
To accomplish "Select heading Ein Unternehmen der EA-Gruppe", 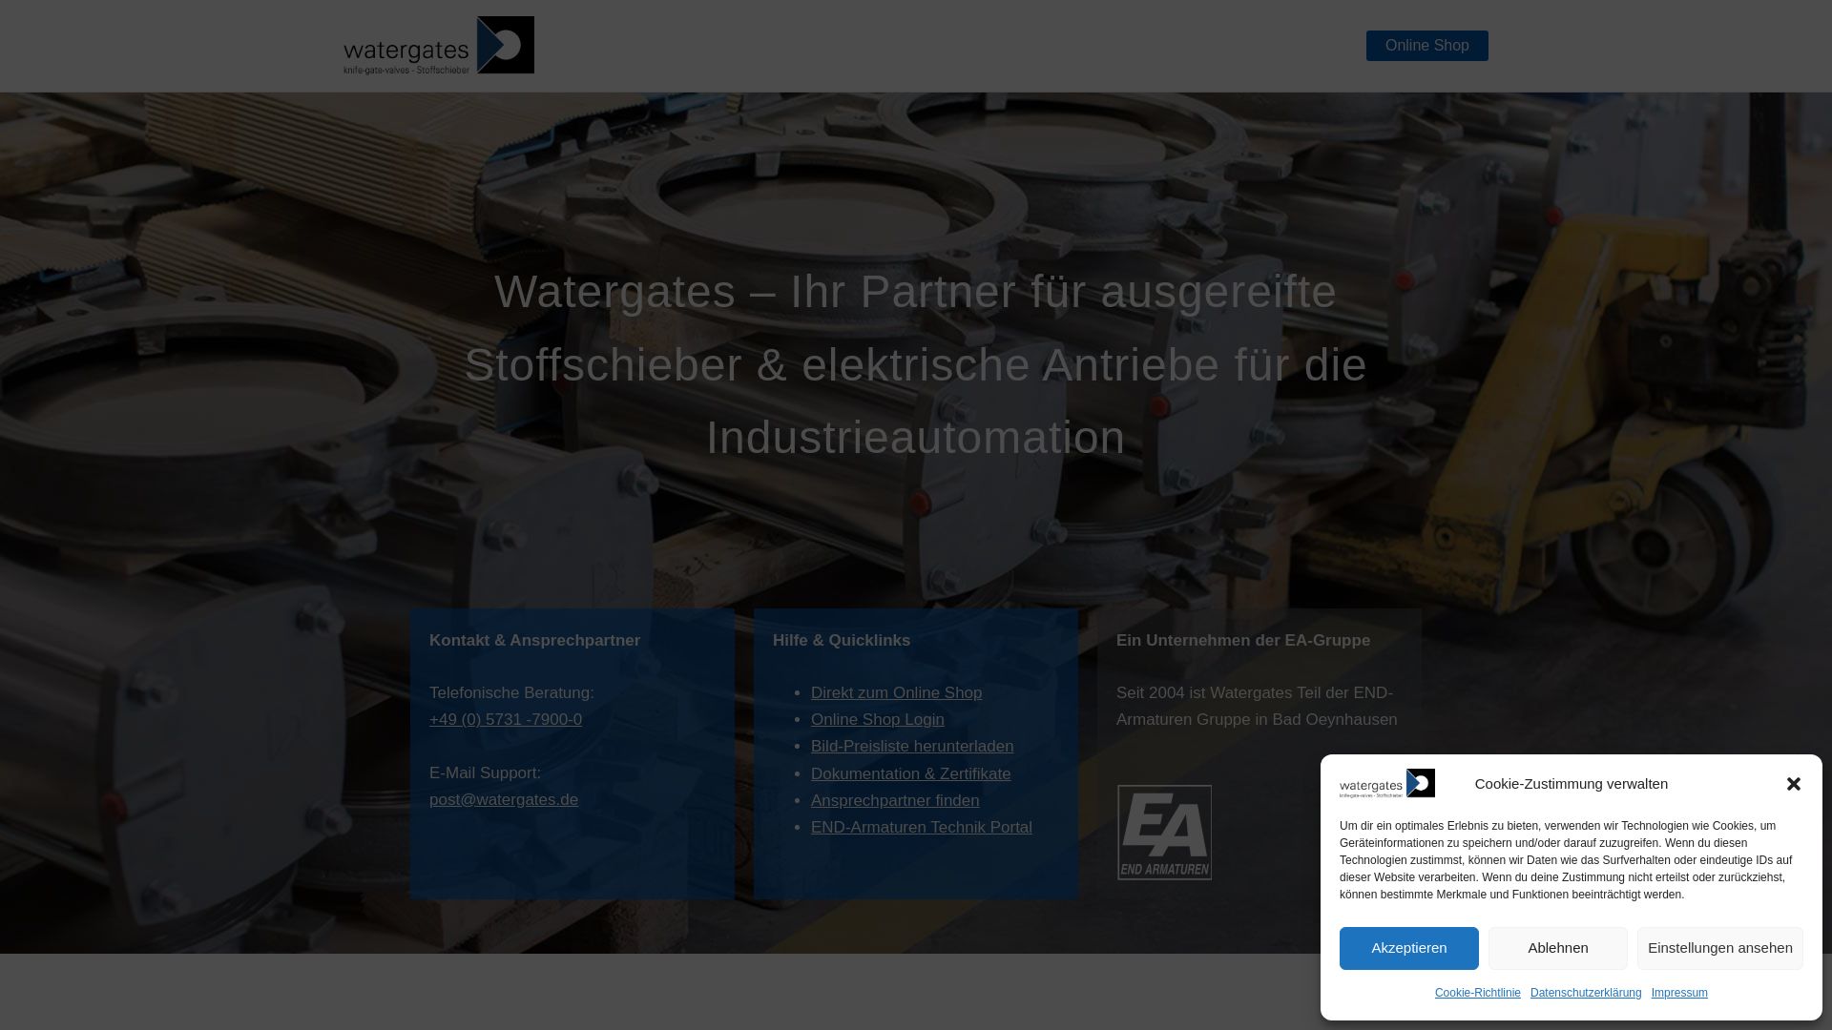I will pos(1243,641).
